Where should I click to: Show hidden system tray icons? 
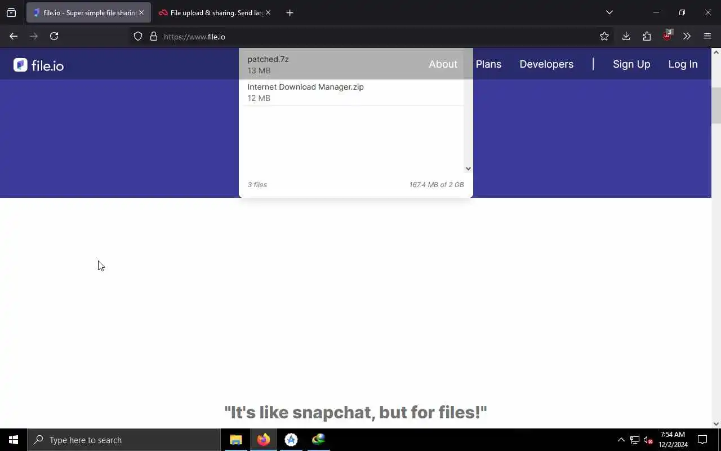click(621, 440)
